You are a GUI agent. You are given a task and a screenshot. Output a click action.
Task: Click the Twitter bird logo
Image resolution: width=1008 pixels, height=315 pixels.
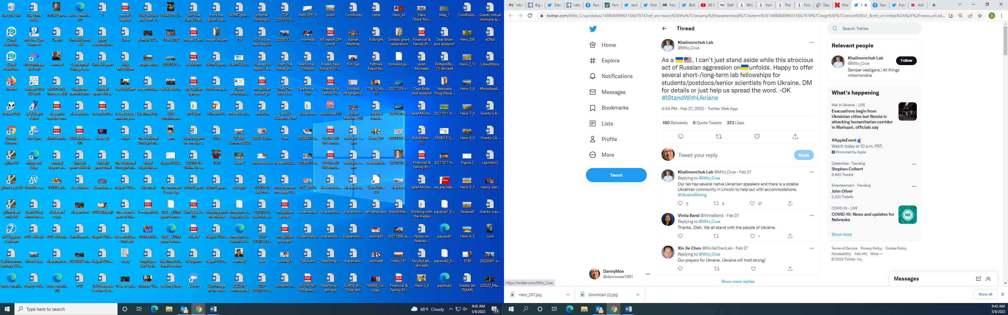pos(593,29)
